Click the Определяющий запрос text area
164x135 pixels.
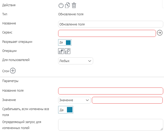click(109, 125)
